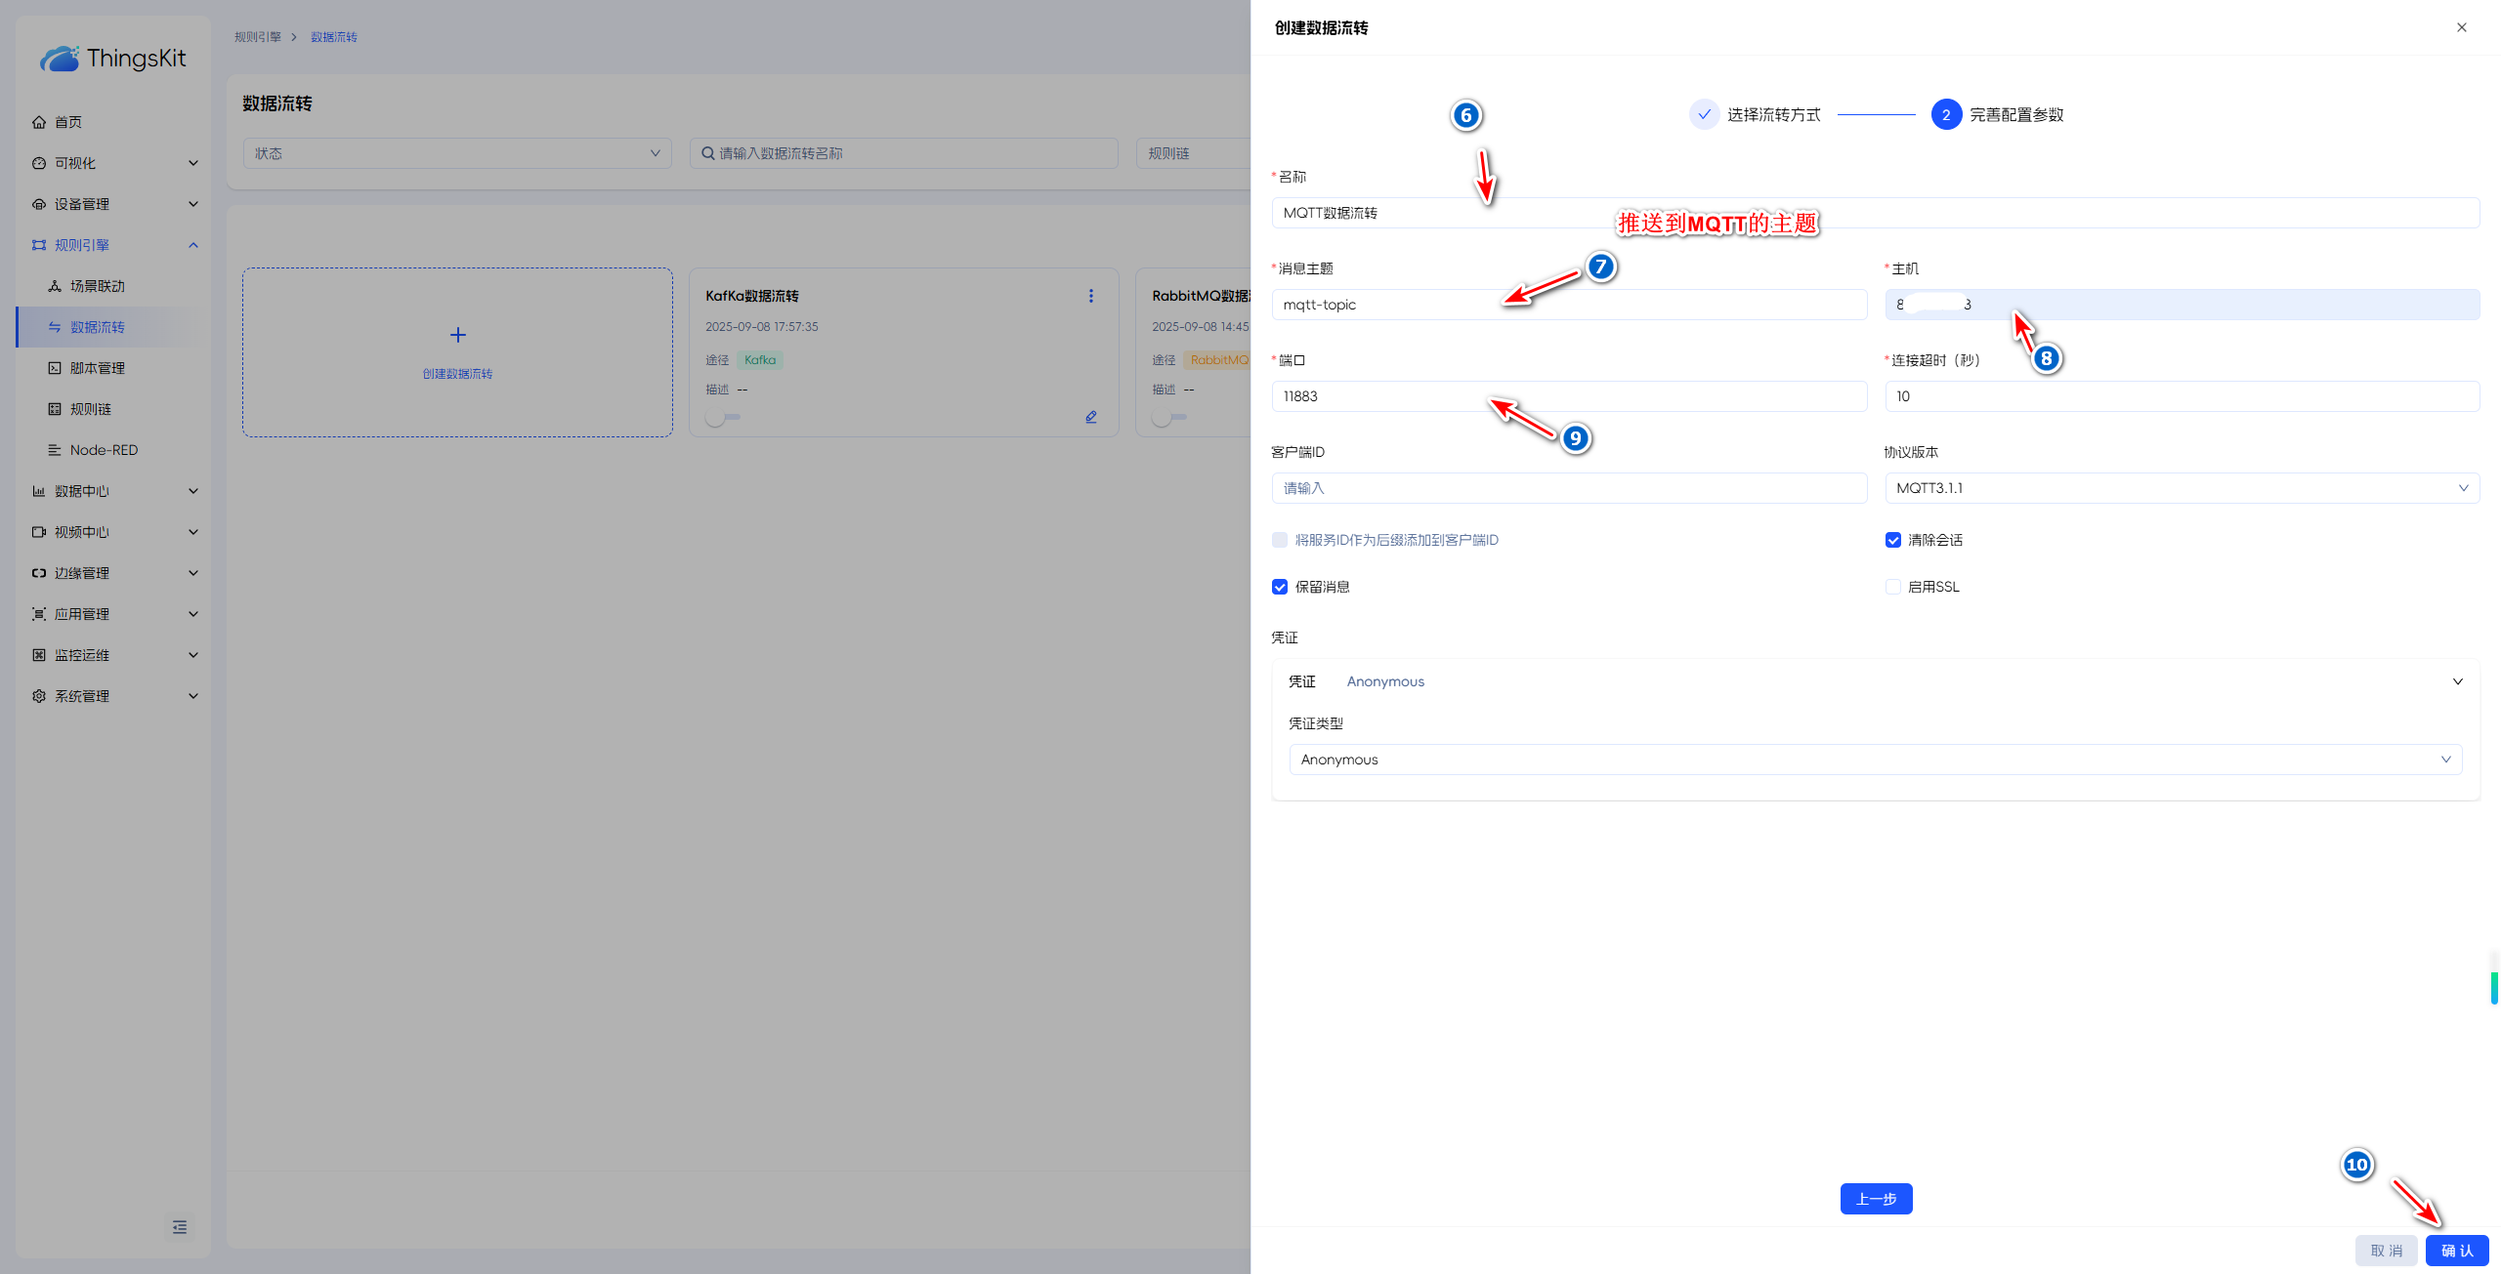Click the 客户端ID input field
Image resolution: width=2501 pixels, height=1274 pixels.
coord(1569,488)
